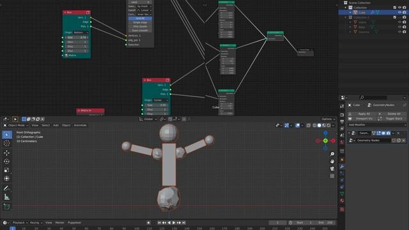Toggle render camera for Cube
The height and width of the screenshot is (230, 409).
pos(405,12)
